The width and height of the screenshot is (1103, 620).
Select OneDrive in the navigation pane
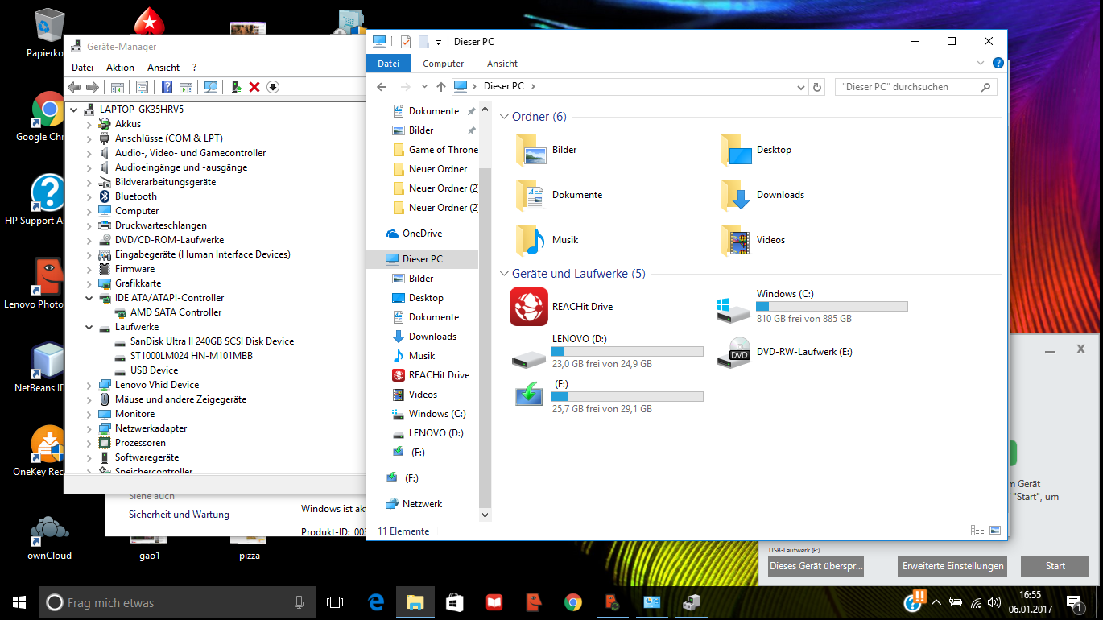pos(422,234)
